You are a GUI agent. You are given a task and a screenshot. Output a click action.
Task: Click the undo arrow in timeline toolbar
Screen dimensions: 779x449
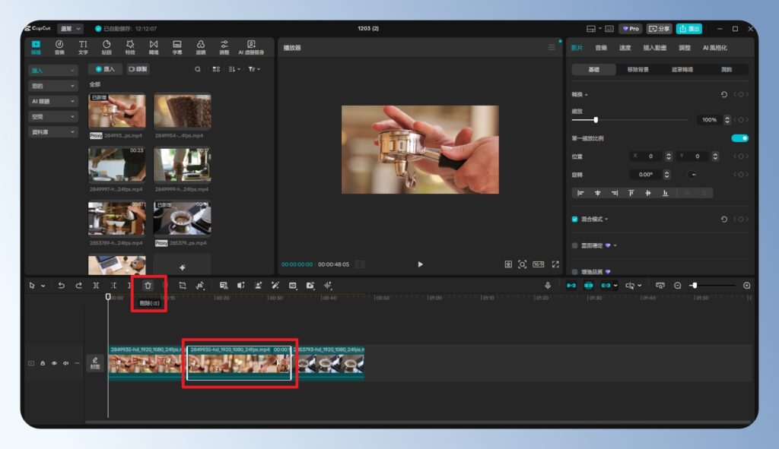62,285
